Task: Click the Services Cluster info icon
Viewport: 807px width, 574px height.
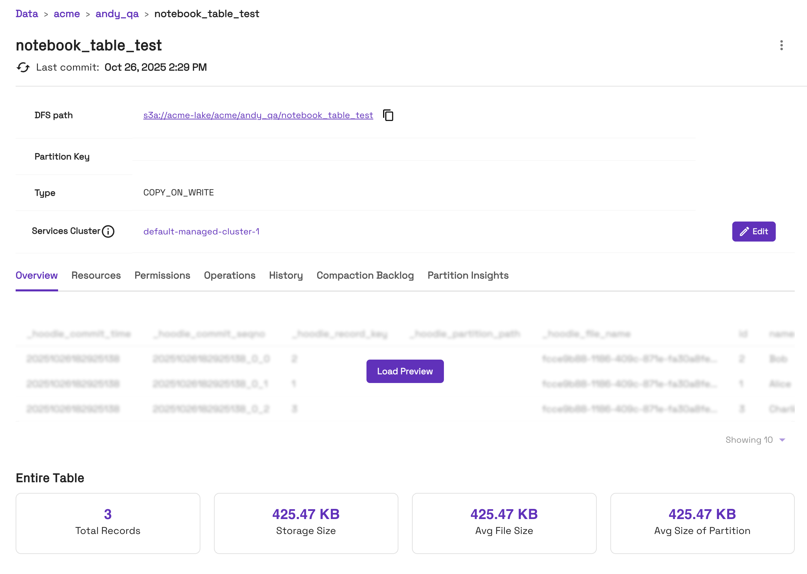Action: (108, 231)
